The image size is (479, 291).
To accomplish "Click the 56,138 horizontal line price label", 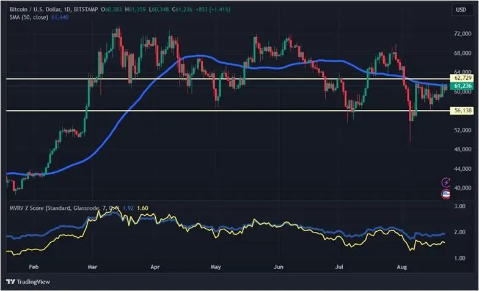I will [461, 111].
